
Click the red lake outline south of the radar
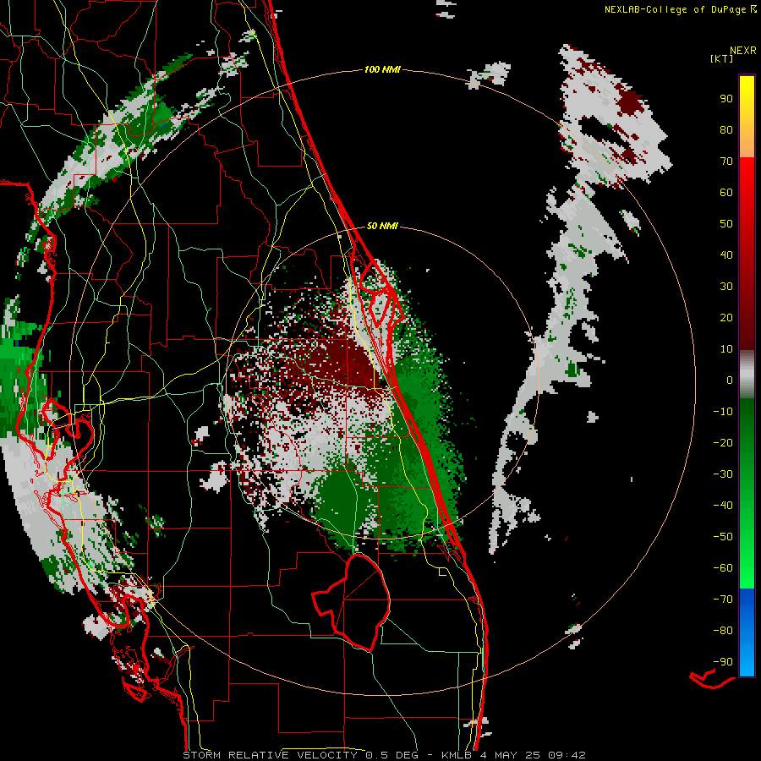pos(352,602)
